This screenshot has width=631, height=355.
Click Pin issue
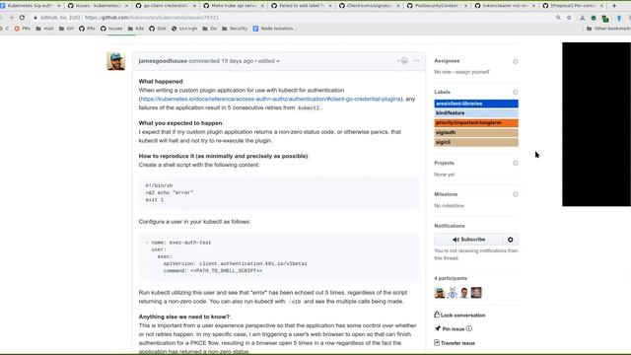pyautogui.click(x=450, y=328)
